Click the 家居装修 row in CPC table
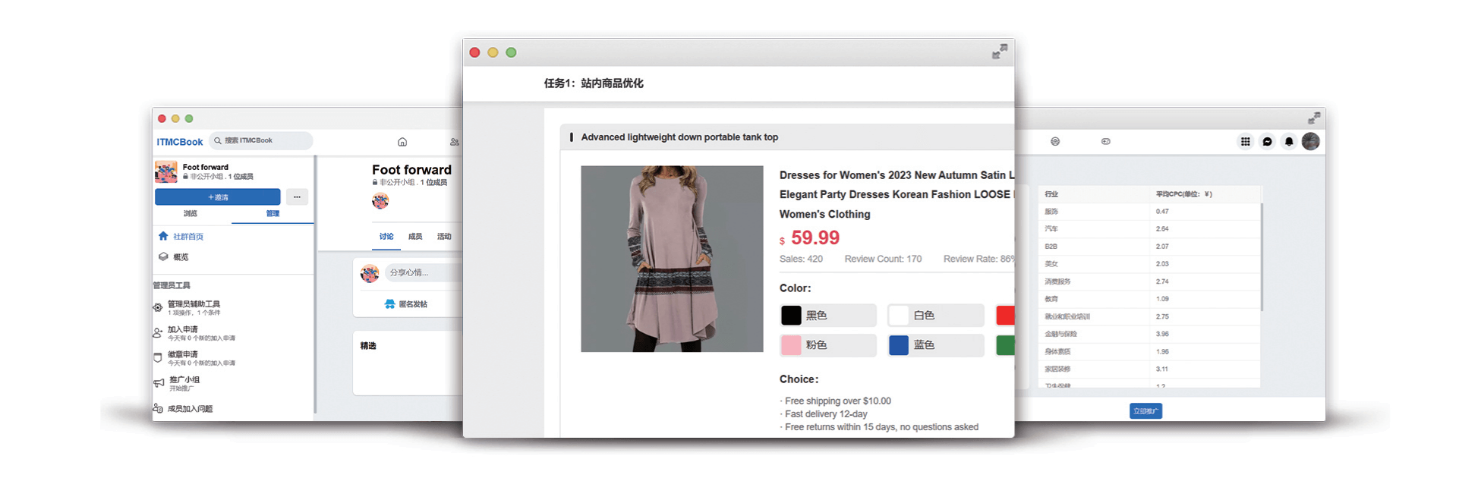 coord(1149,369)
